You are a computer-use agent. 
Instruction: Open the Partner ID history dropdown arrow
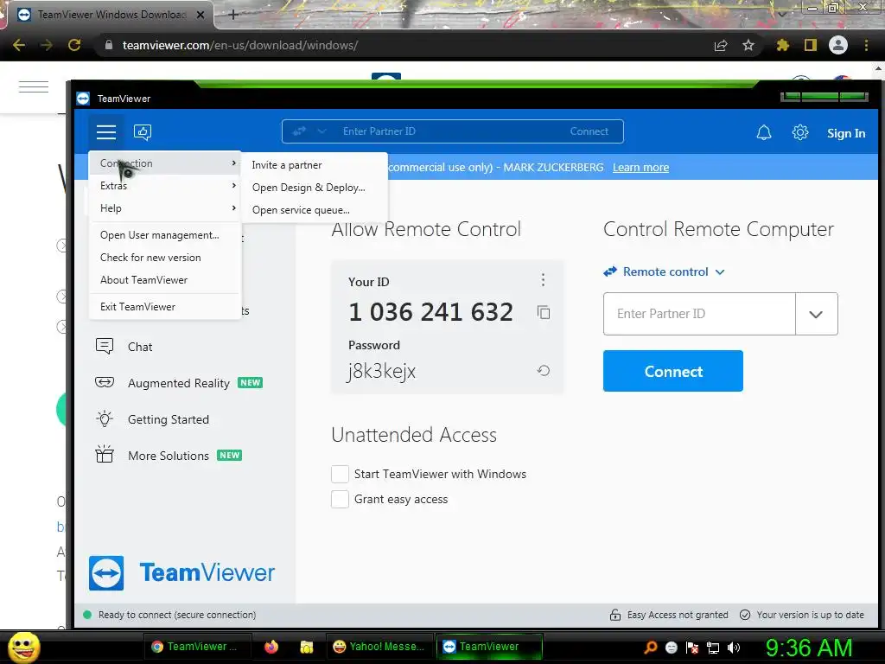[x=816, y=314]
